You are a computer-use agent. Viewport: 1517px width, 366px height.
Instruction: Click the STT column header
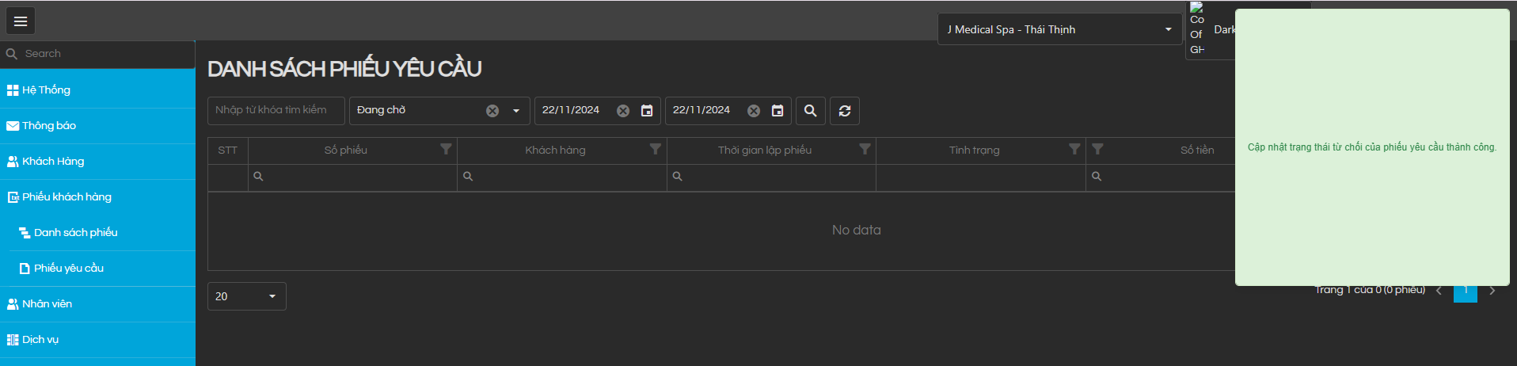[x=228, y=150]
